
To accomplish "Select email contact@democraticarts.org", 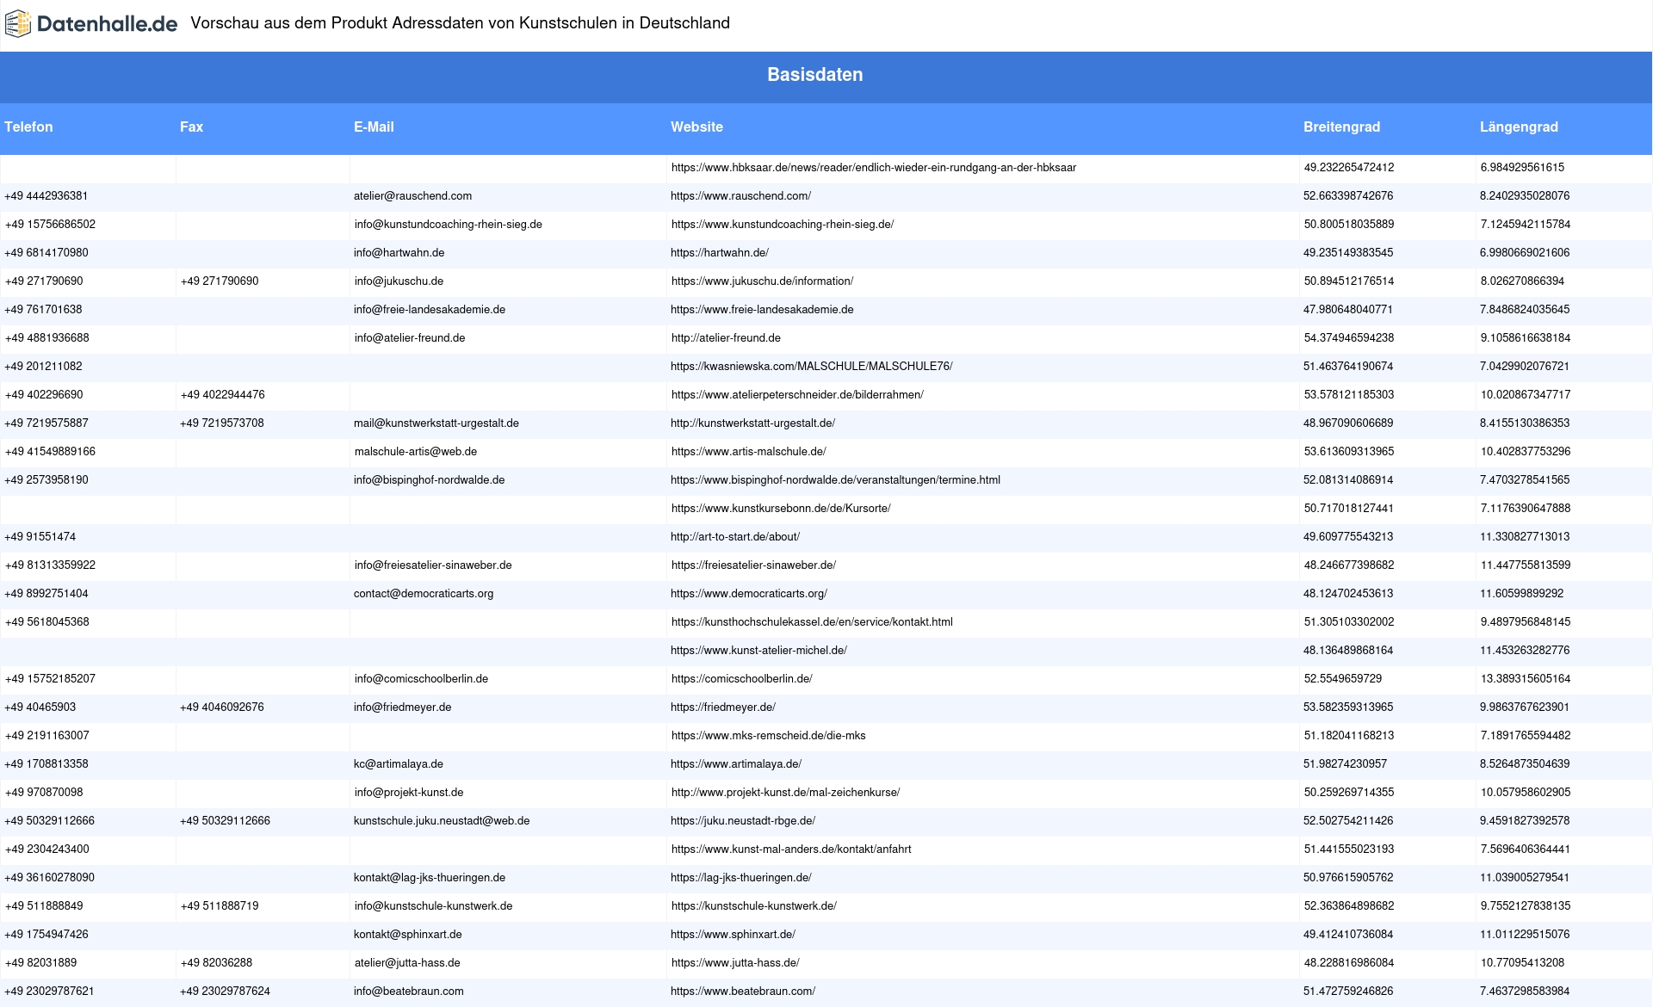I will click(x=424, y=594).
